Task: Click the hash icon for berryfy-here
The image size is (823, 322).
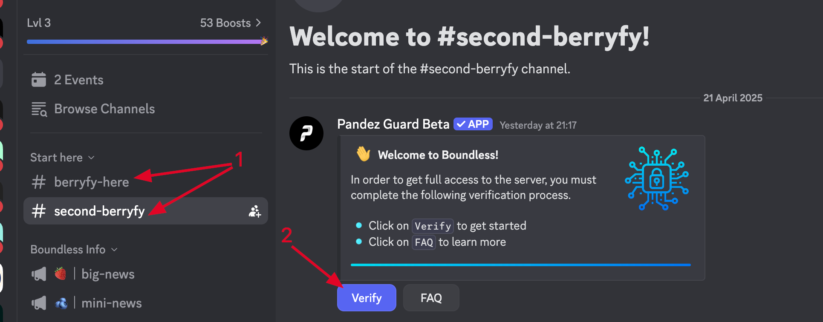Action: tap(39, 182)
